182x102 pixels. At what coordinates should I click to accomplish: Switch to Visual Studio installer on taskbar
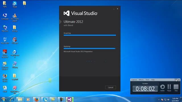click(x=70, y=99)
